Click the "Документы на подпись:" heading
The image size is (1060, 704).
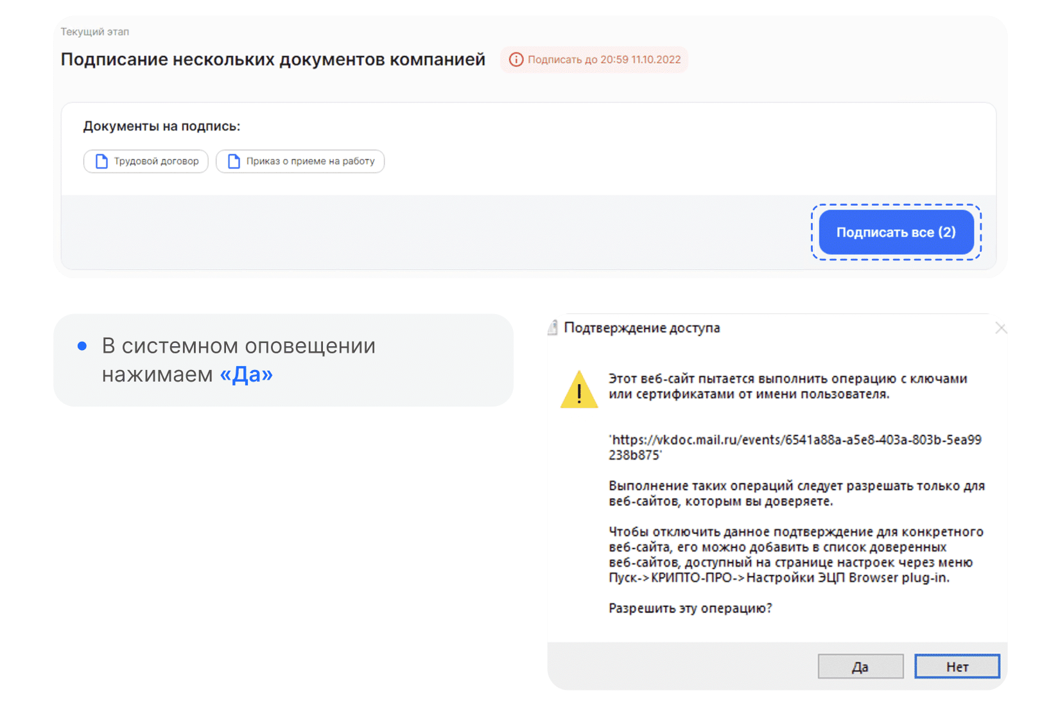pos(162,127)
